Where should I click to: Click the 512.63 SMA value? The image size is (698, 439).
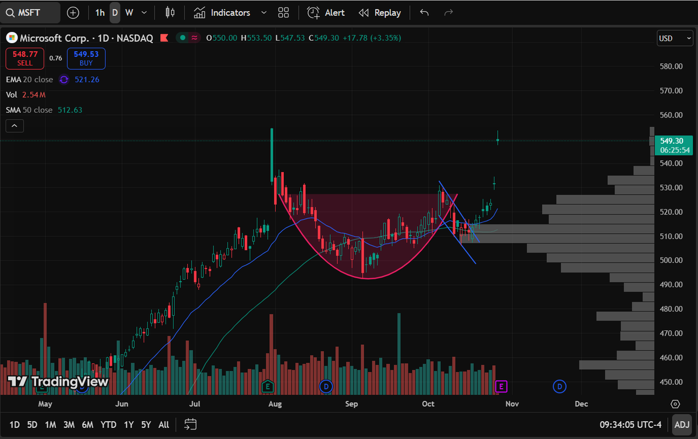pyautogui.click(x=70, y=110)
